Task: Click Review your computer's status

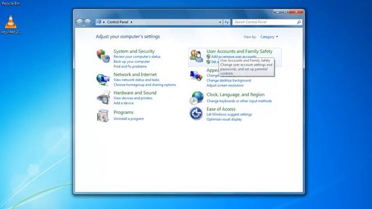Action: click(x=137, y=57)
